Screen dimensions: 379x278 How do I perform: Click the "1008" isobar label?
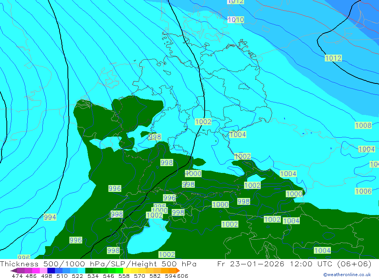pyautogui.click(x=363, y=125)
